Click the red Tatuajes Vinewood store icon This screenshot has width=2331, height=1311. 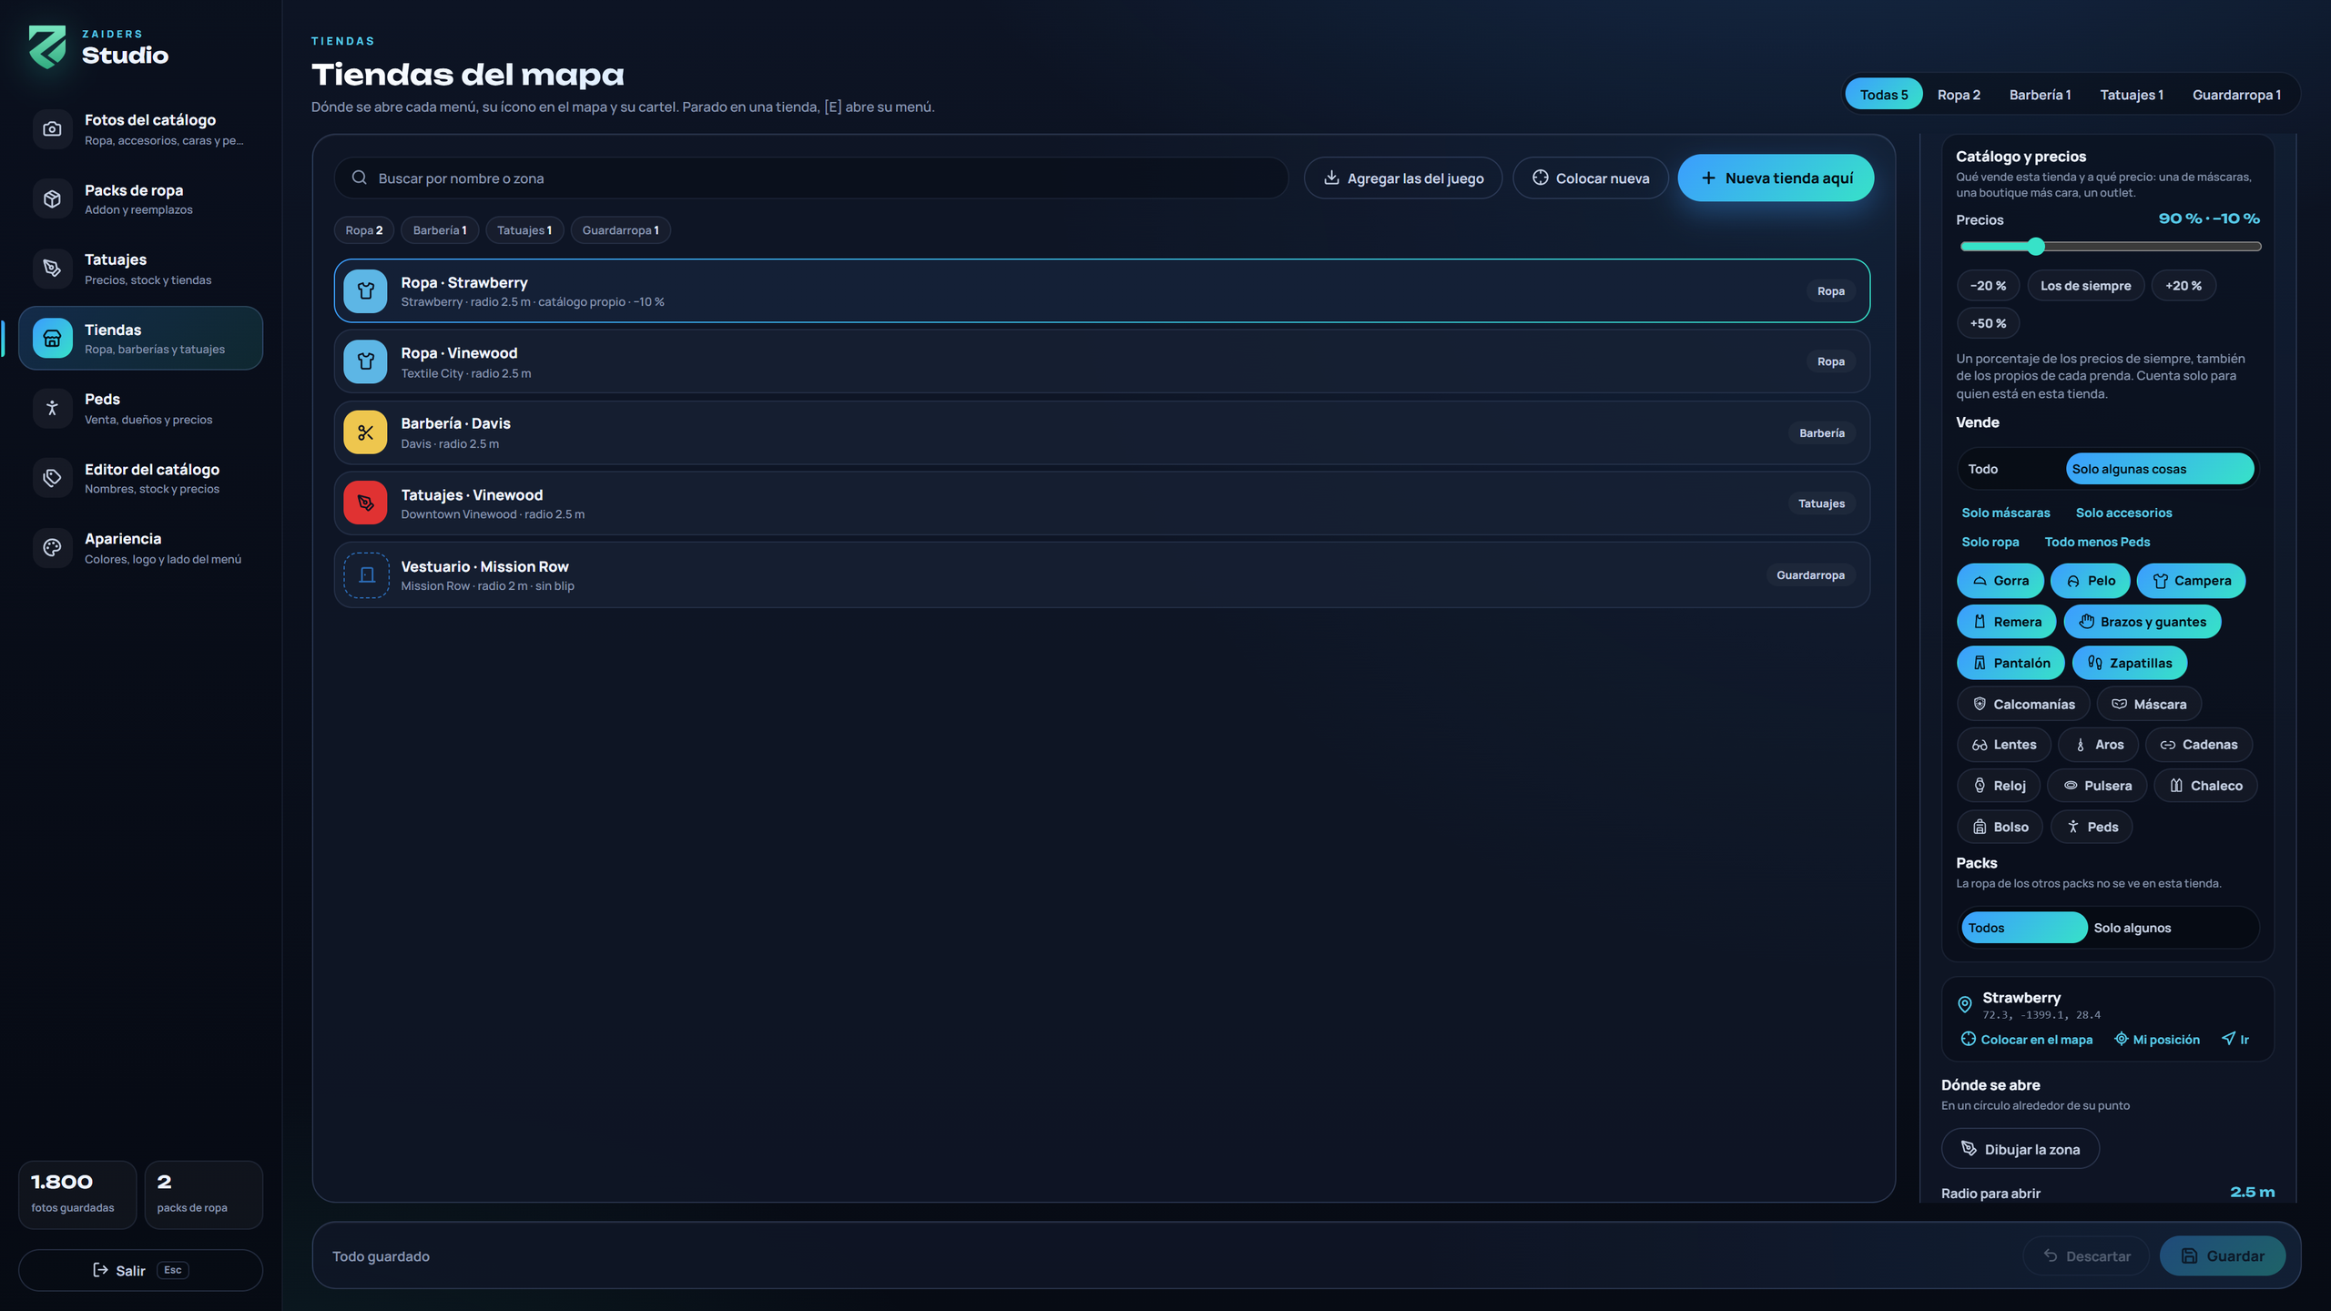366,503
